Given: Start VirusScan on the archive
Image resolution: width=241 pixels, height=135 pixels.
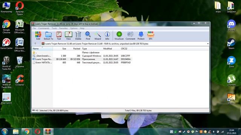Looking at the screenshot, I should (x=119, y=36).
